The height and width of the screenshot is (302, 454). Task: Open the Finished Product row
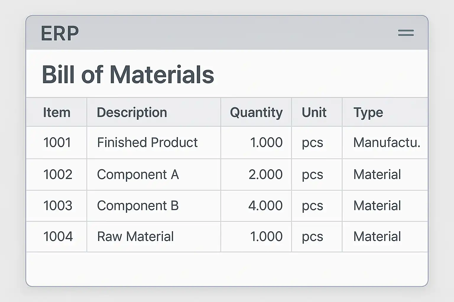tap(147, 142)
